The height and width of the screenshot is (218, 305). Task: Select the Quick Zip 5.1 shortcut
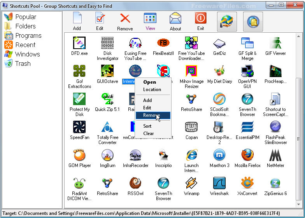(x=107, y=102)
